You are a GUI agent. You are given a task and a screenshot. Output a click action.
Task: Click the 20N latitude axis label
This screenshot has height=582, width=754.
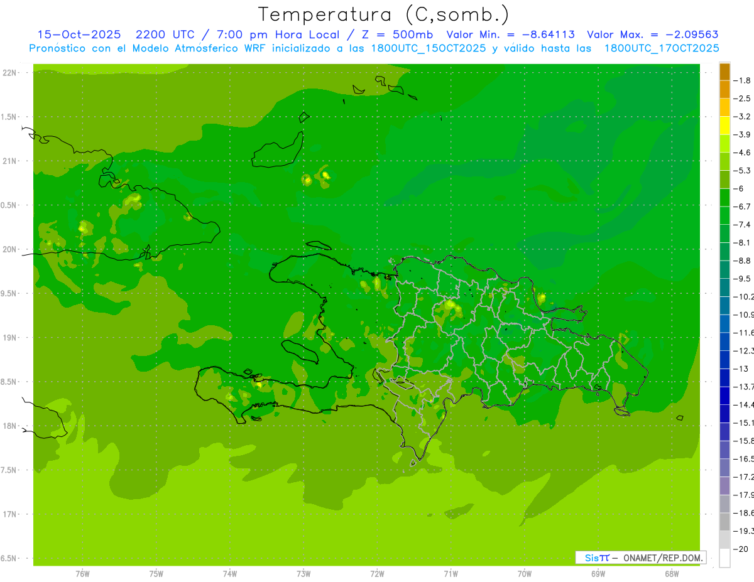[x=9, y=249]
